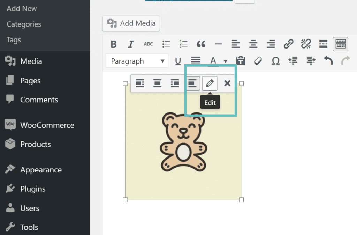Toggle strikethrough formatting
The height and width of the screenshot is (235, 357).
148,44
